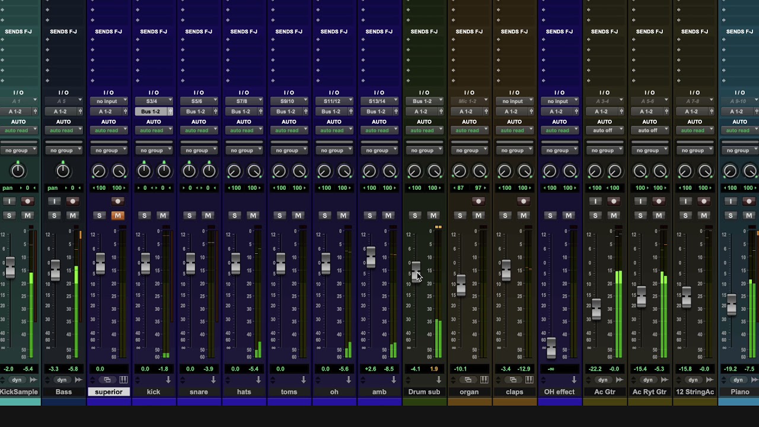The height and width of the screenshot is (427, 759).
Task: Toggle input monitor on Bass track
Action: coord(54,202)
